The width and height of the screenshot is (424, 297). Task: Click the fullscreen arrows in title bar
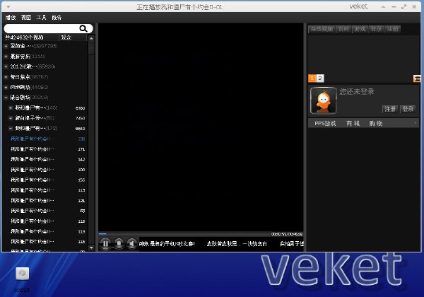click(x=404, y=7)
